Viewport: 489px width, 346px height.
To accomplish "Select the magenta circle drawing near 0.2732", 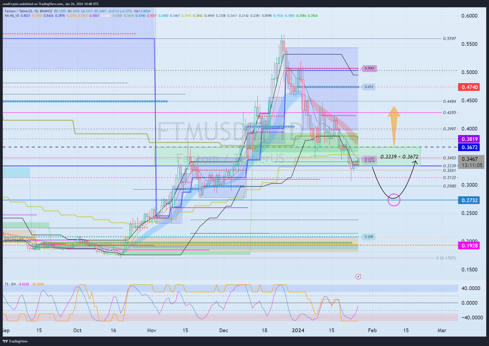I will [x=394, y=200].
